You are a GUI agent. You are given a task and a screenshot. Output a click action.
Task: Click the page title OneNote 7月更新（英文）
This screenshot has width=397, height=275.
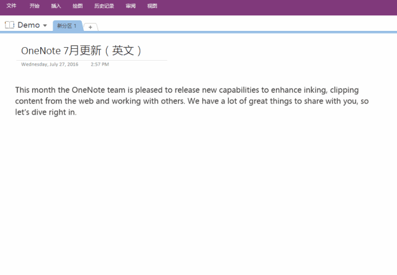click(81, 51)
